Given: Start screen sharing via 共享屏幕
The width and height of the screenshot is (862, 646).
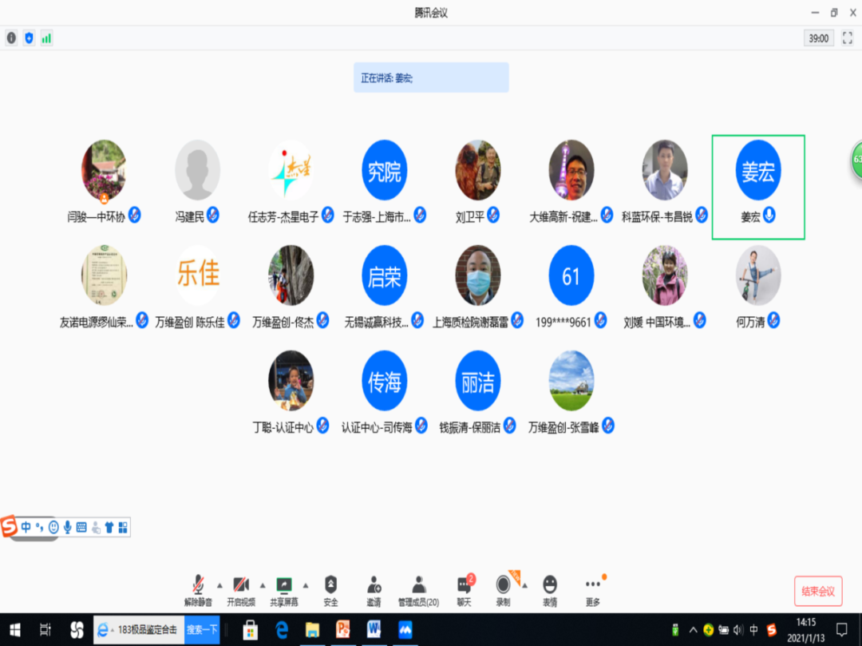Looking at the screenshot, I should coord(283,590).
